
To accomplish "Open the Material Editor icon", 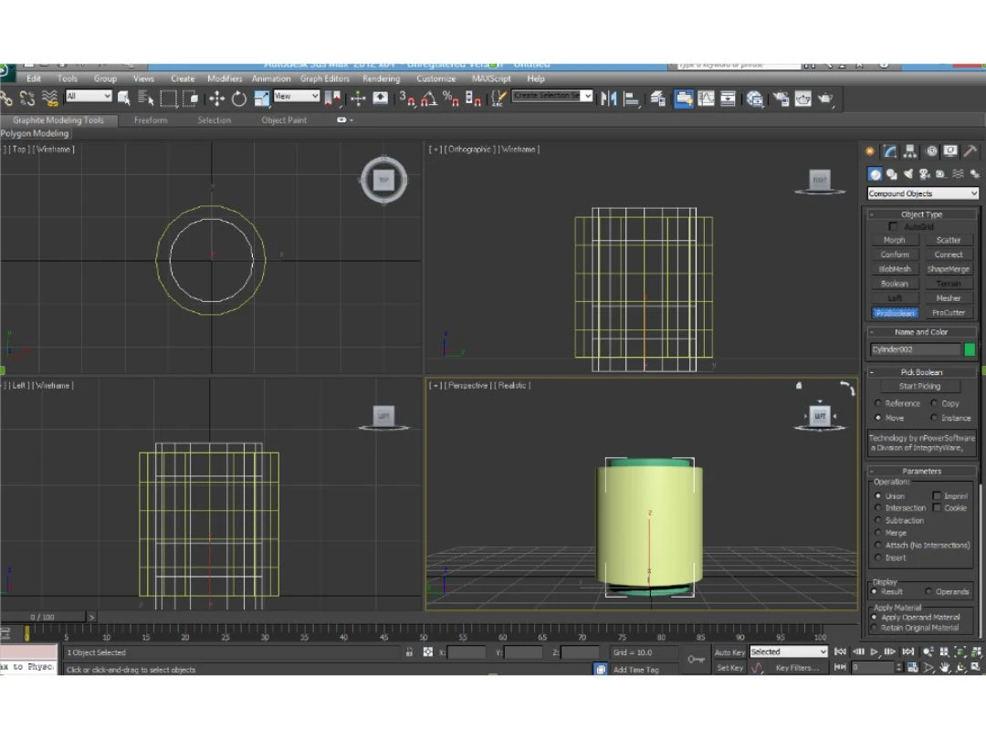I will pos(755,98).
